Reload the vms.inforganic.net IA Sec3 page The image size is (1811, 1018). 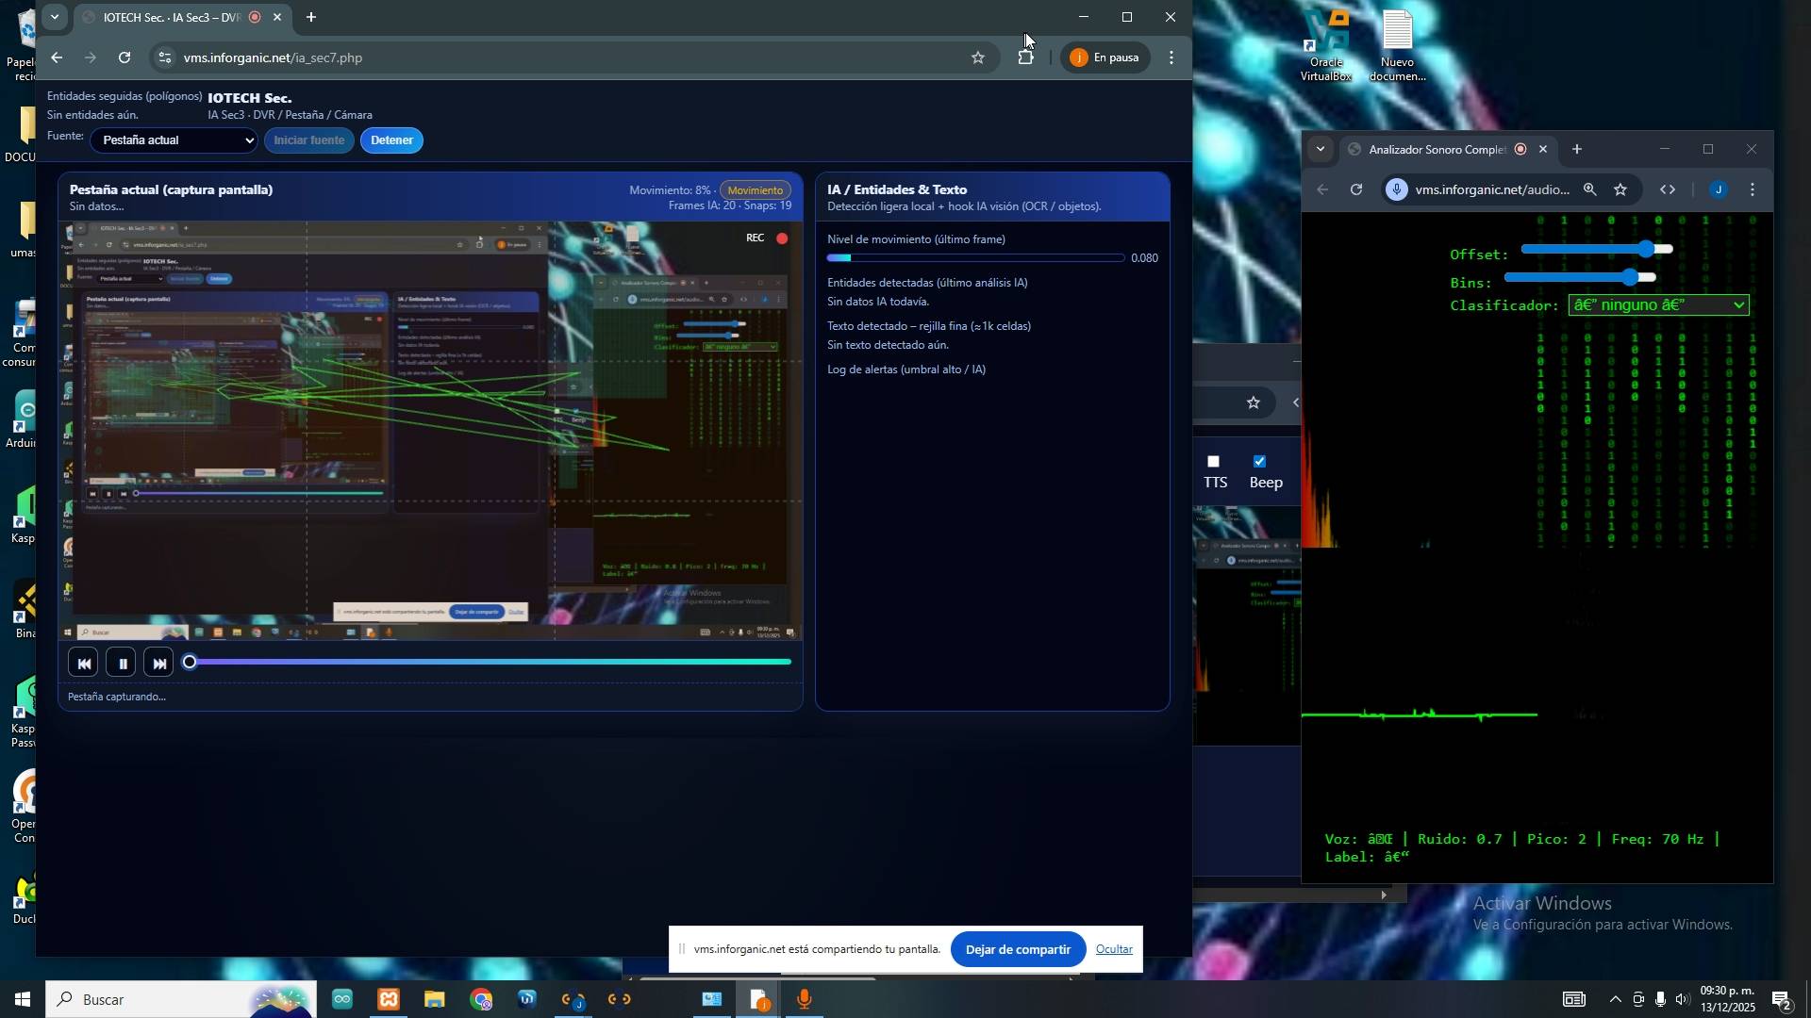pyautogui.click(x=125, y=57)
